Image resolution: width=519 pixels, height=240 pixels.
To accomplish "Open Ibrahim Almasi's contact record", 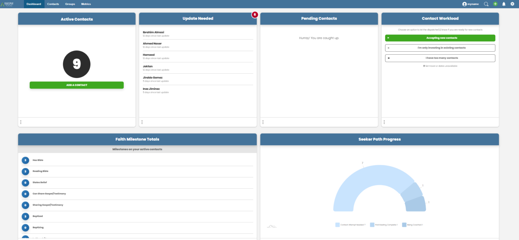I will click(154, 32).
